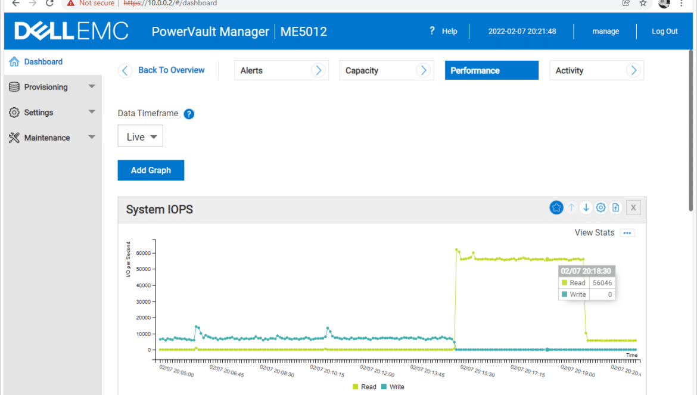
Task: Switch to the Capacity tab
Action: click(x=386, y=70)
